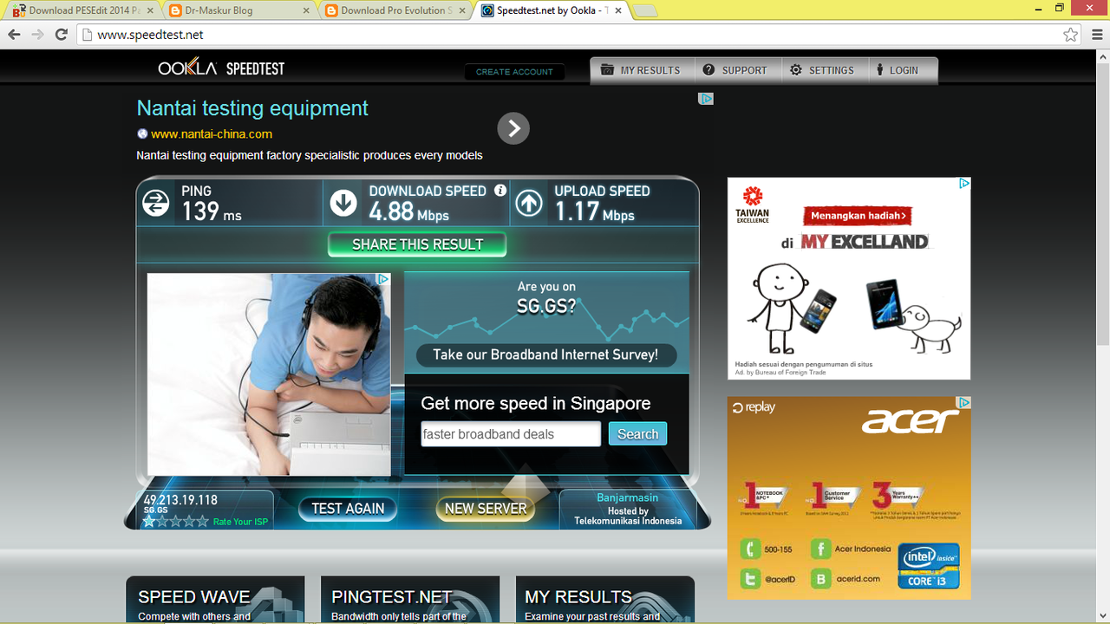The height and width of the screenshot is (624, 1110).
Task: Click AdChoices icon on headphone man ad
Action: tap(383, 279)
